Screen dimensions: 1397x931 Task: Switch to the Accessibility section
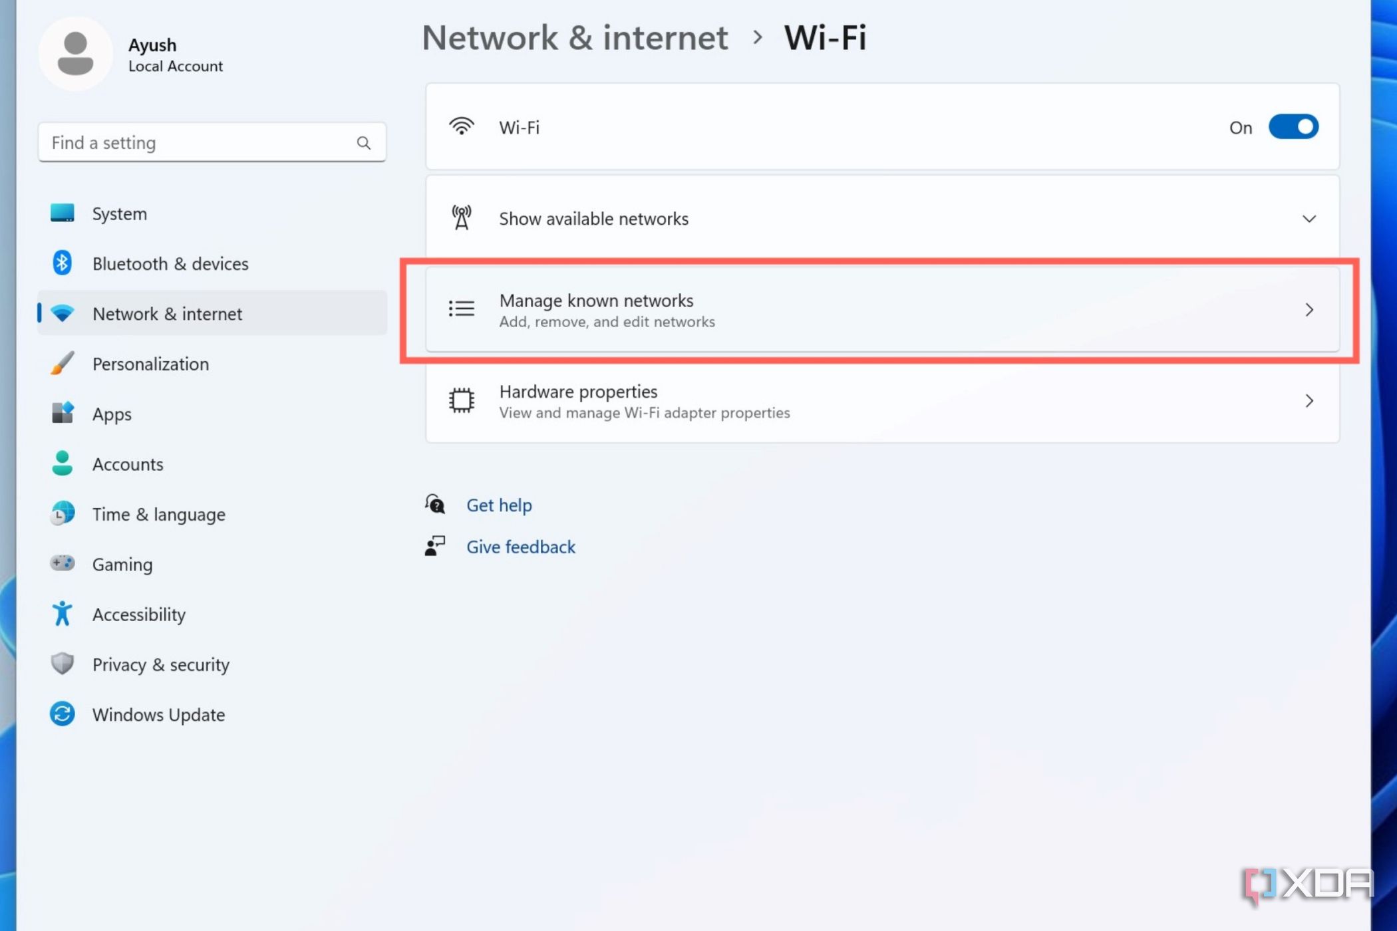(x=138, y=614)
